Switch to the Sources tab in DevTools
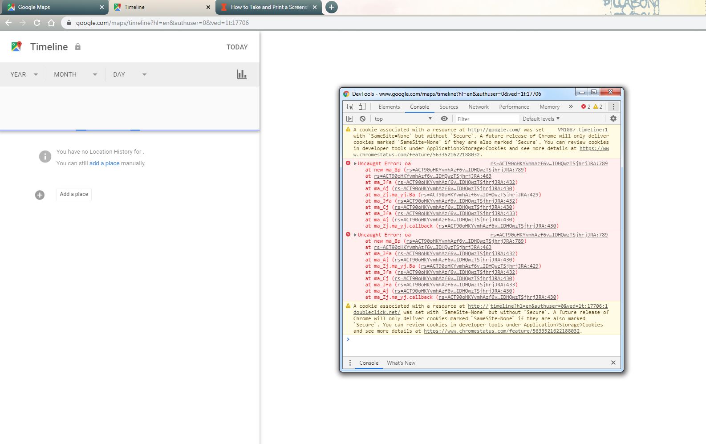Image resolution: width=706 pixels, height=444 pixels. [x=448, y=107]
